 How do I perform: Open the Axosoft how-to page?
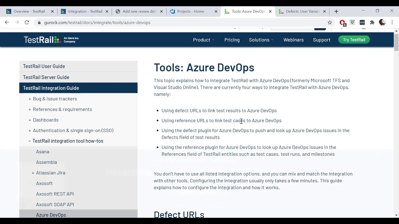(x=44, y=183)
